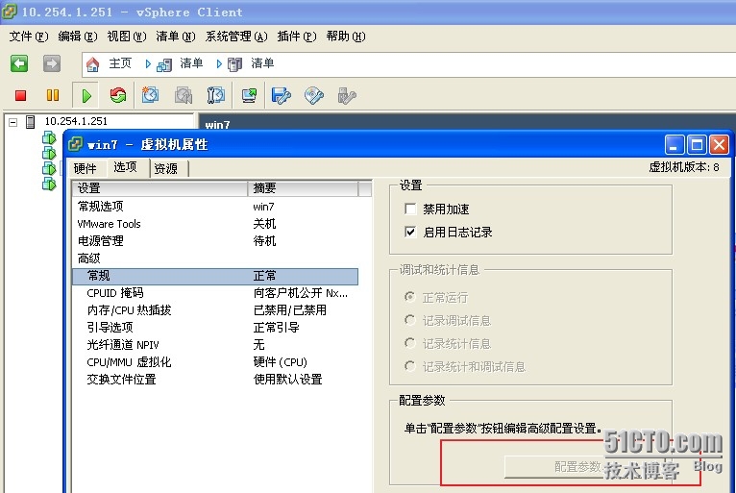Select the 常规选项 settings row
Screen dimensions: 736x493
[215, 206]
